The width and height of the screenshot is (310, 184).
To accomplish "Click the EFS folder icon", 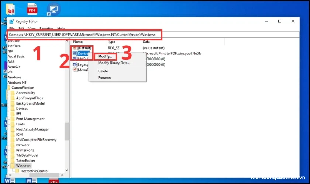I will tap(13, 114).
